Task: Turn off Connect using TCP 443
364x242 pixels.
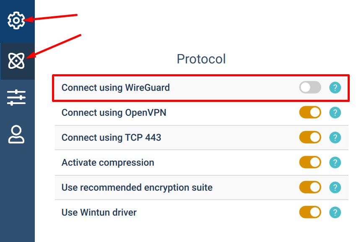Action: coord(310,137)
